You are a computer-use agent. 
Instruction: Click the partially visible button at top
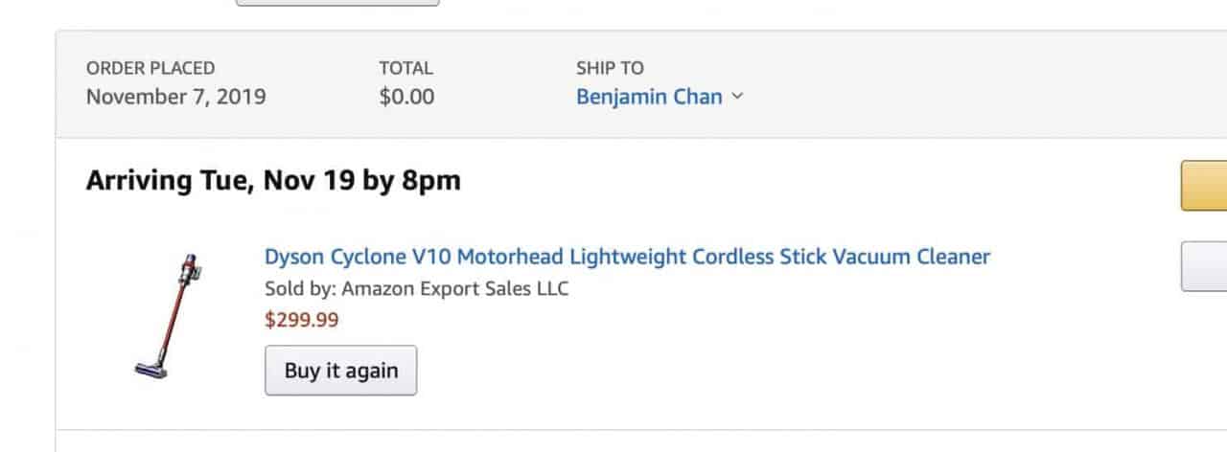point(337,3)
